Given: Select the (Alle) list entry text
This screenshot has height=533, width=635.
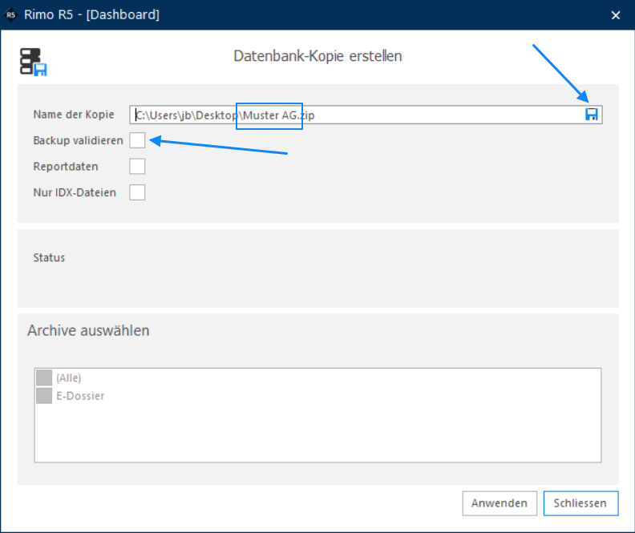Looking at the screenshot, I should pos(68,378).
